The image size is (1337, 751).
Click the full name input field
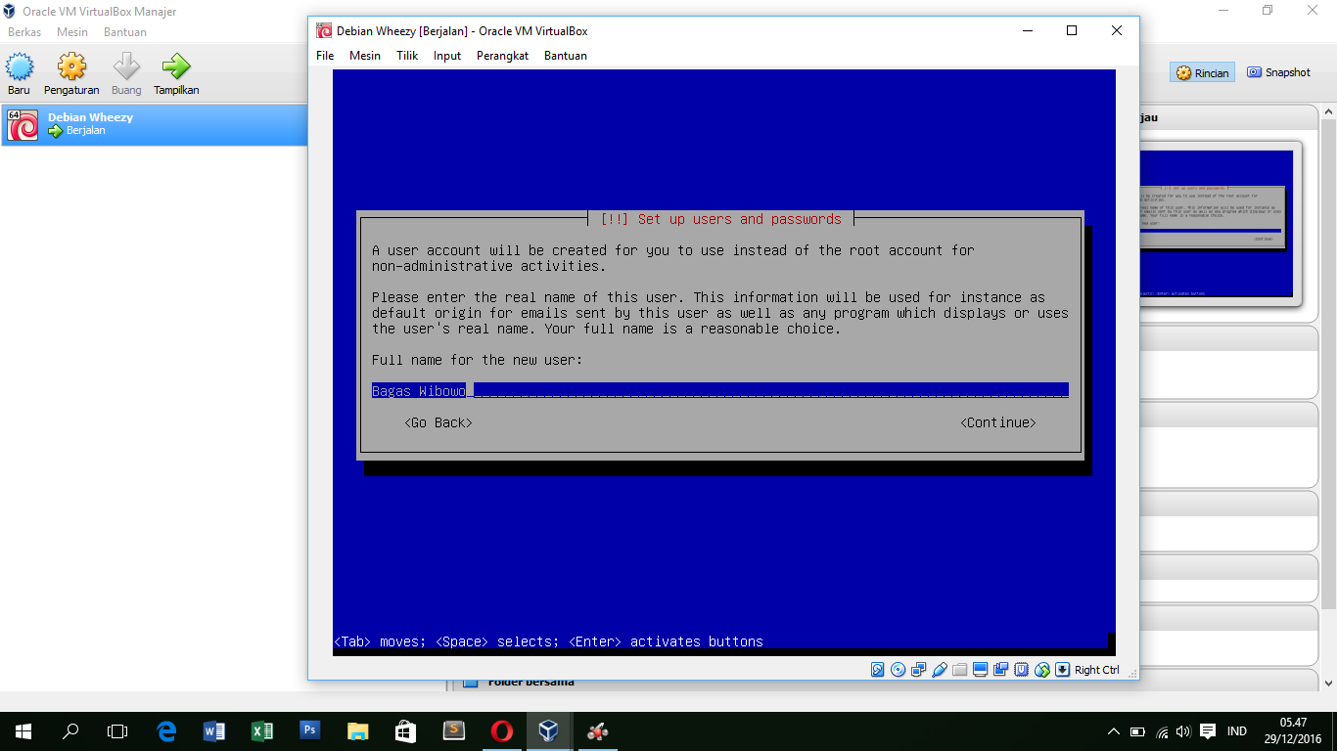(x=720, y=391)
